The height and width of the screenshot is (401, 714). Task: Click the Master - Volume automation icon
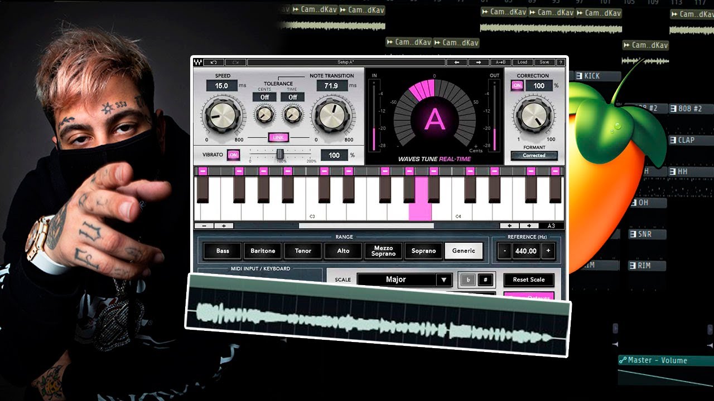(x=623, y=360)
